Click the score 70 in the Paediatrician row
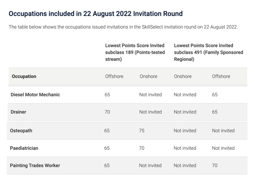Image resolution: width=255 pixels, height=182 pixels. (x=142, y=148)
